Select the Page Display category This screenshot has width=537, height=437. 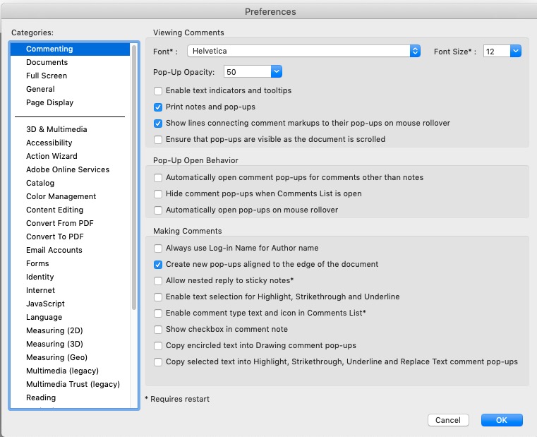(x=49, y=102)
